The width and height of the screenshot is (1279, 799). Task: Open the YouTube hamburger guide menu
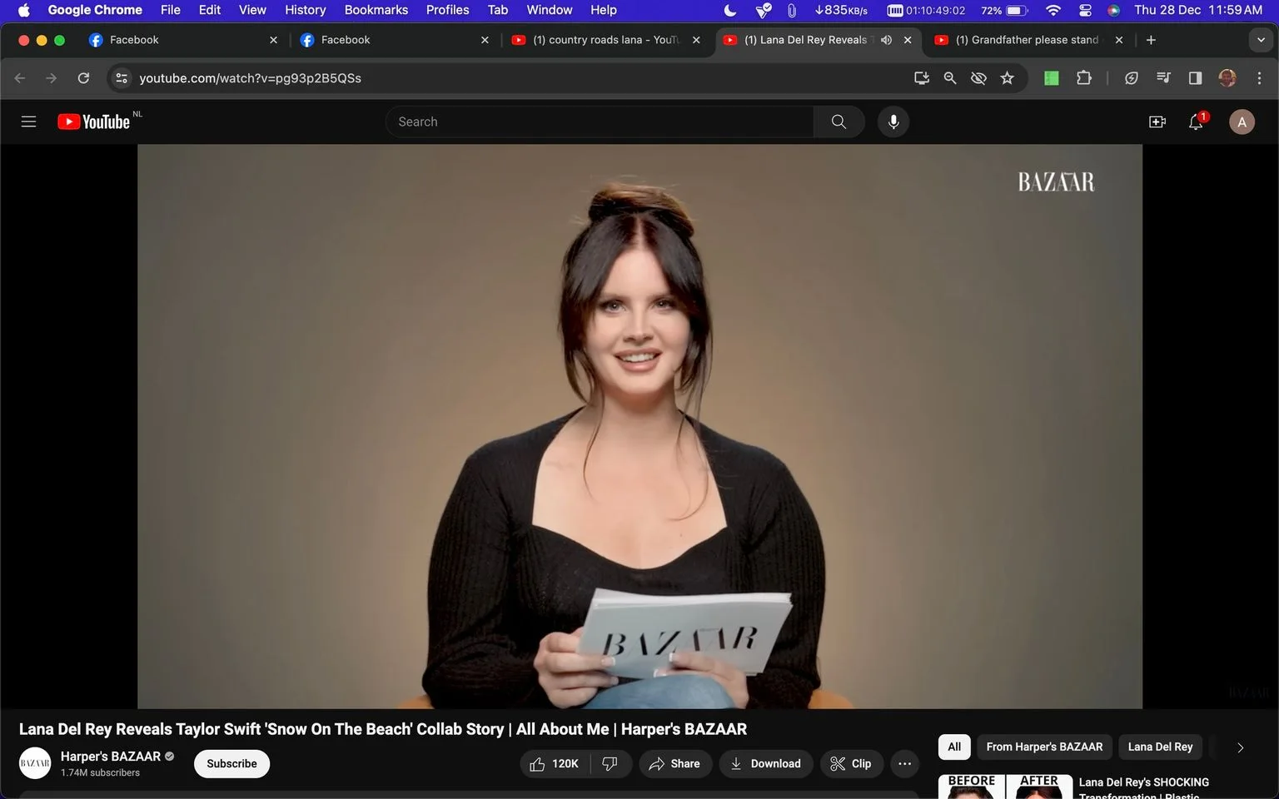tap(28, 122)
